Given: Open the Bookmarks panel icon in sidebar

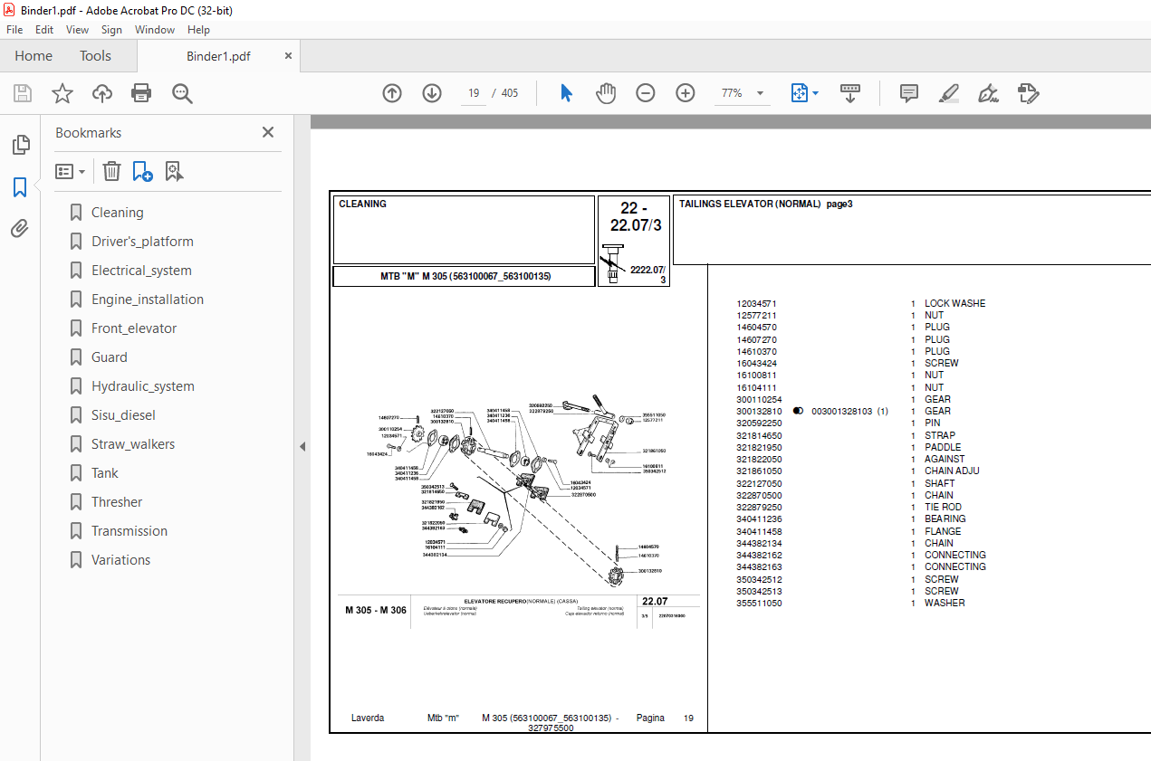Looking at the screenshot, I should pos(20,187).
